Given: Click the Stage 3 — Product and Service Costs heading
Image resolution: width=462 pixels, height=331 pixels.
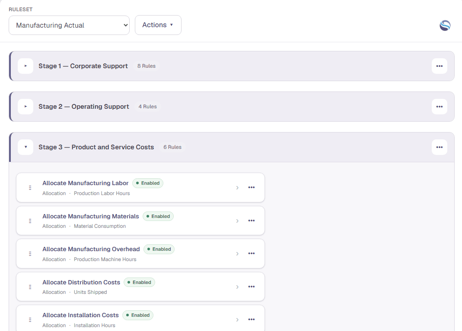Looking at the screenshot, I should [x=96, y=147].
